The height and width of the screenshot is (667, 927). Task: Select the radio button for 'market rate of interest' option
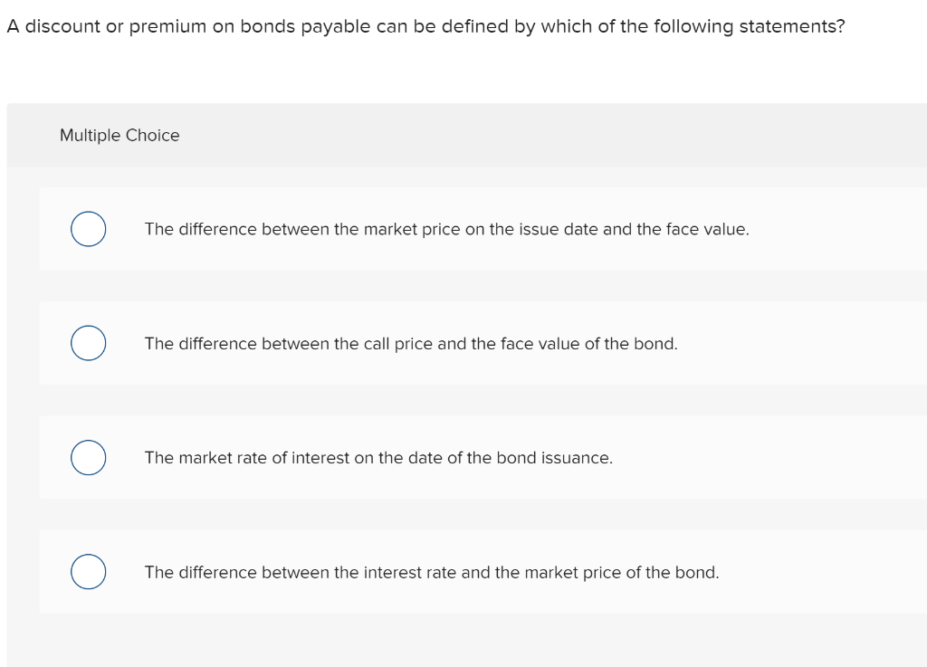[88, 457]
